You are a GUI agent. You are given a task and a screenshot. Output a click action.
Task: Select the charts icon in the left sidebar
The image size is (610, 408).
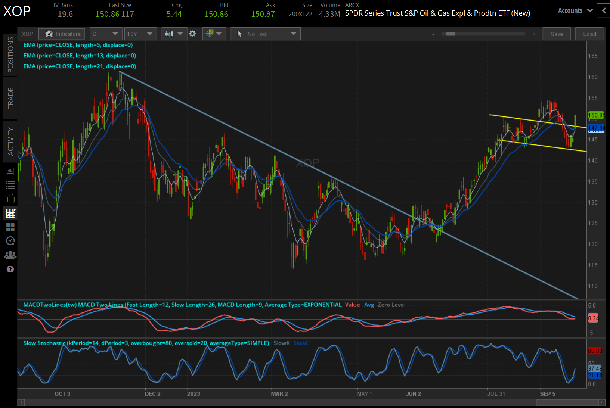point(10,213)
